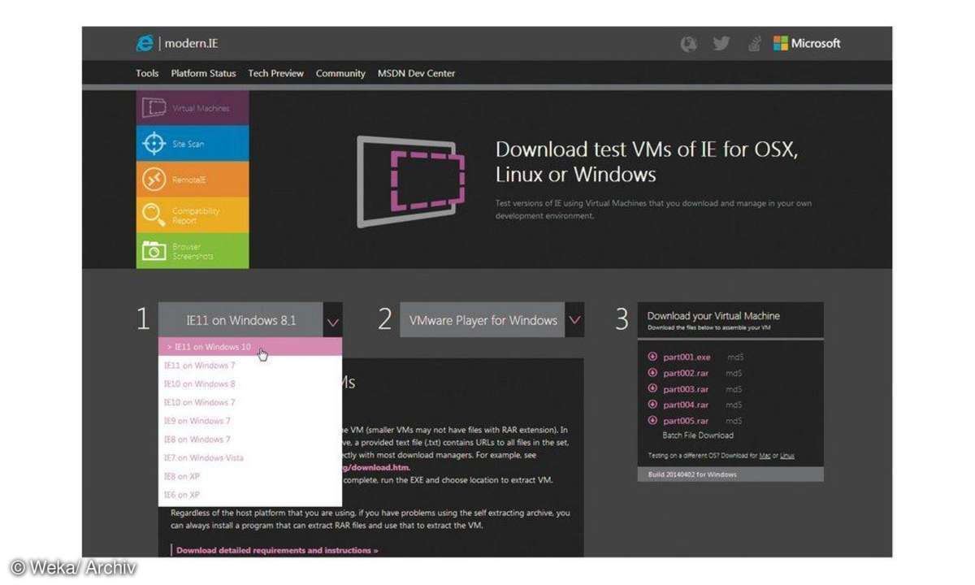This screenshot has height=585, width=975.
Task: Open the Tech Preview nav item
Action: [x=275, y=73]
